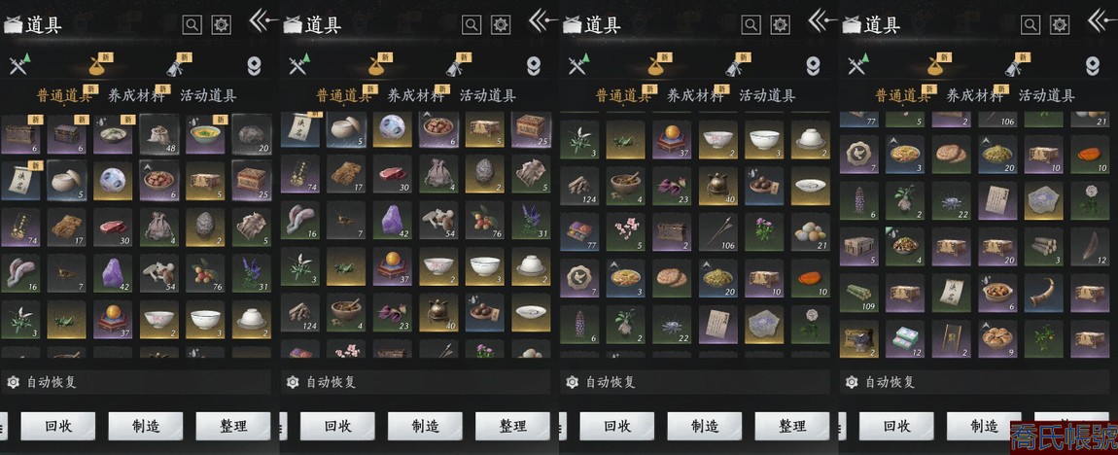
Task: Select the golden gourd category in the leftmost panel
Action: point(95,65)
